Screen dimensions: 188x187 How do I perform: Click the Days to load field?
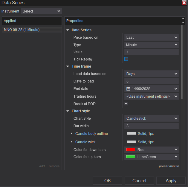pyautogui.click(x=152, y=81)
